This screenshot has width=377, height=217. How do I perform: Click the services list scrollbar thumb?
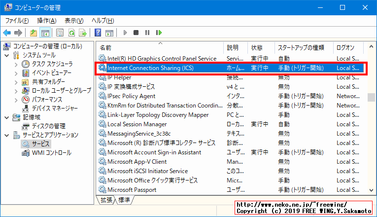(x=371, y=98)
